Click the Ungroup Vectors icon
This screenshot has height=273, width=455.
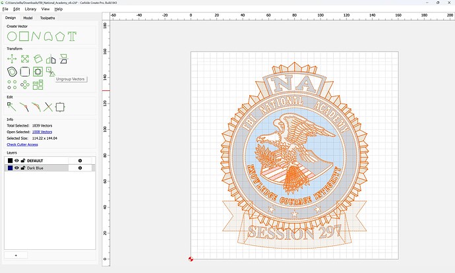pyautogui.click(x=51, y=72)
